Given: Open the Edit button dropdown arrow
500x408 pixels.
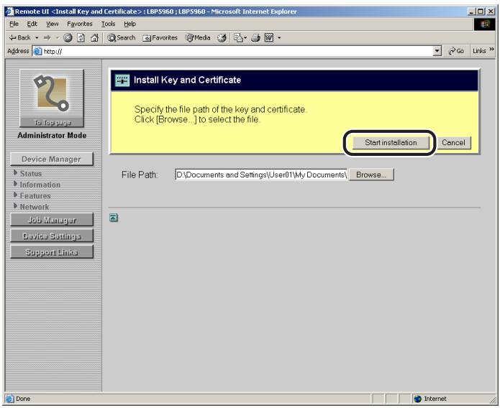Looking at the screenshot, I should [x=279, y=37].
